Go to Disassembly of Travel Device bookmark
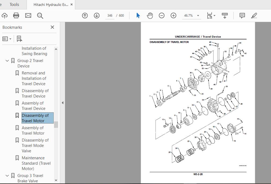Screen dimensions: 271x184 [35, 93]
